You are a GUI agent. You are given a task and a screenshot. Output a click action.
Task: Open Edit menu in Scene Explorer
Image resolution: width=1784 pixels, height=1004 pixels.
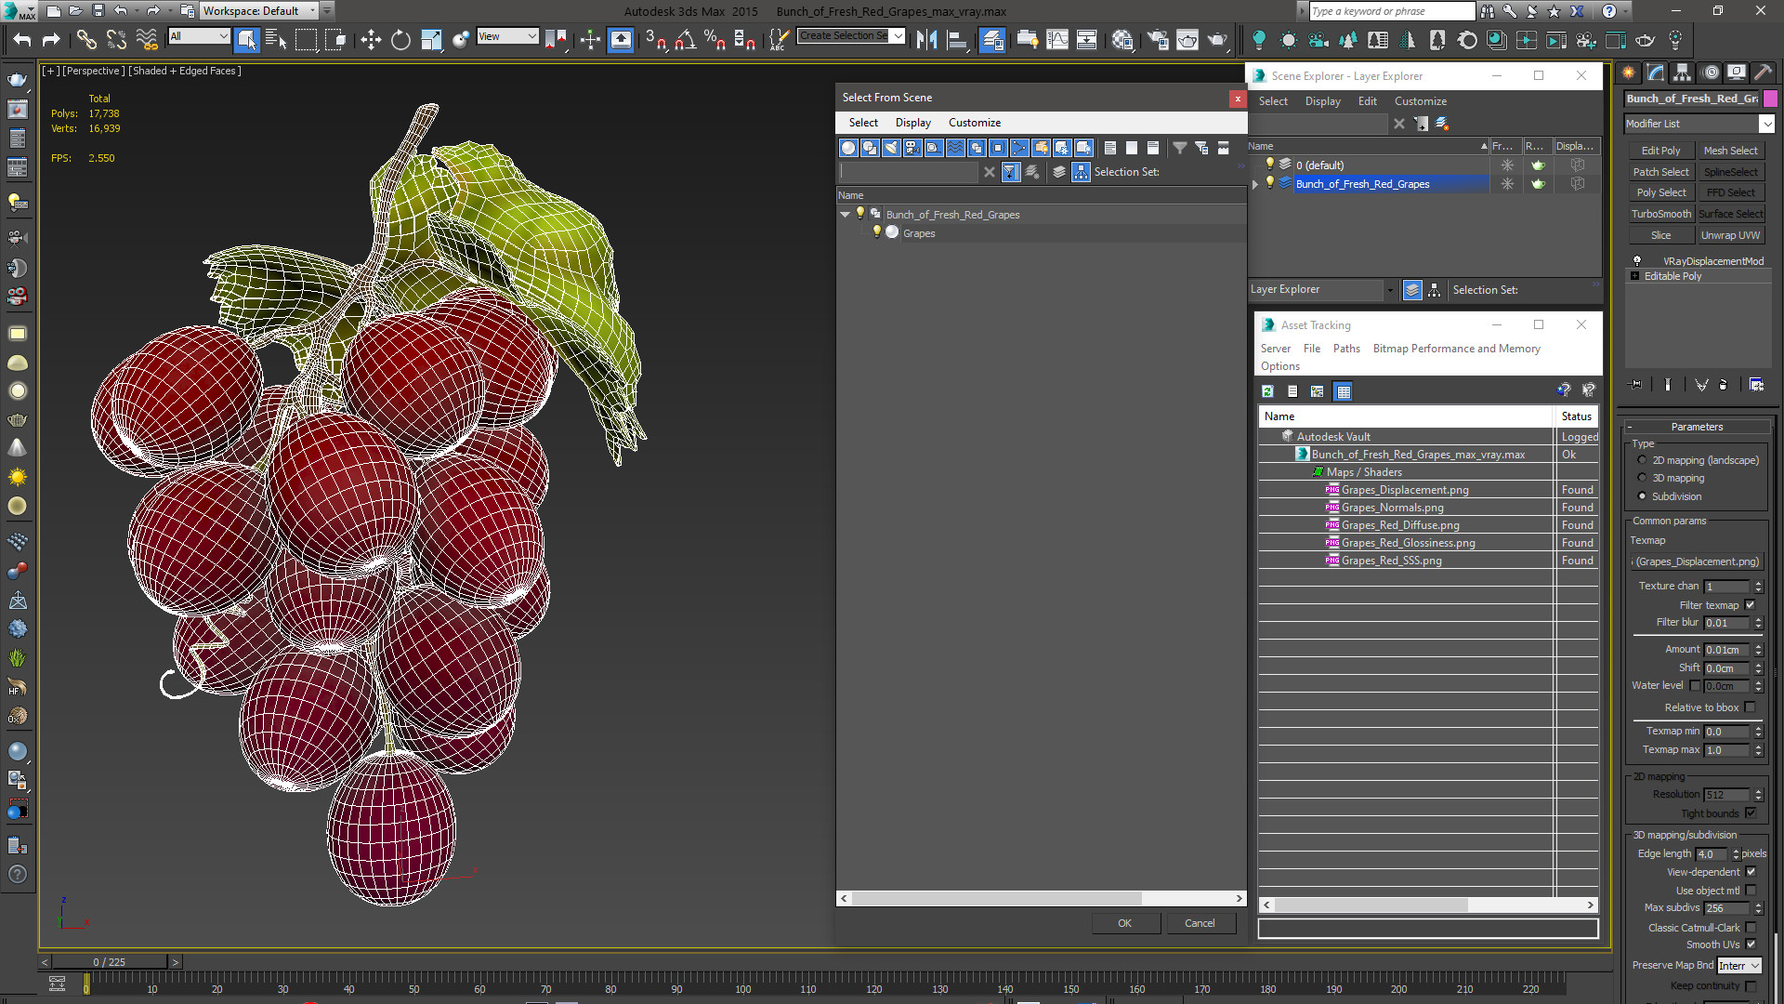1367,101
